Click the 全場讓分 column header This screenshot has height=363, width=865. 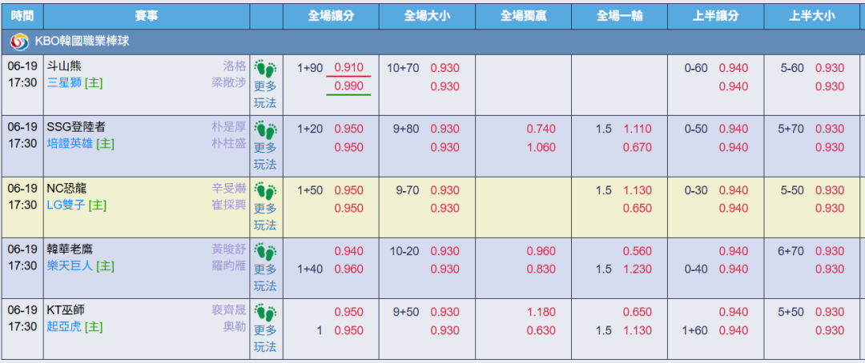point(331,16)
